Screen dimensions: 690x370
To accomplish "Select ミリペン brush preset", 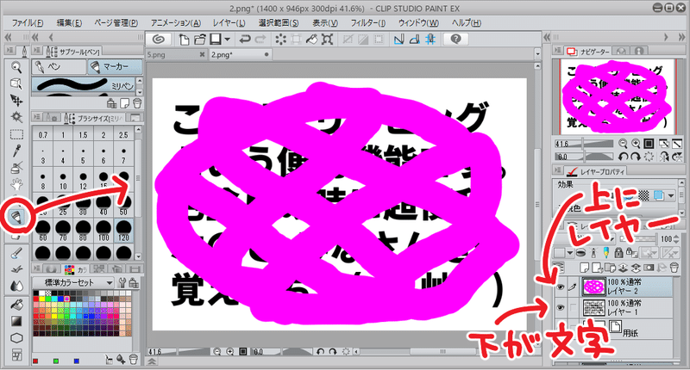I will [x=84, y=83].
